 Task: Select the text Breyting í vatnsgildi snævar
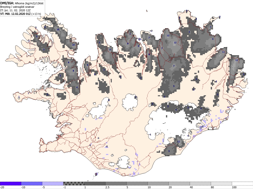tap(17, 7)
